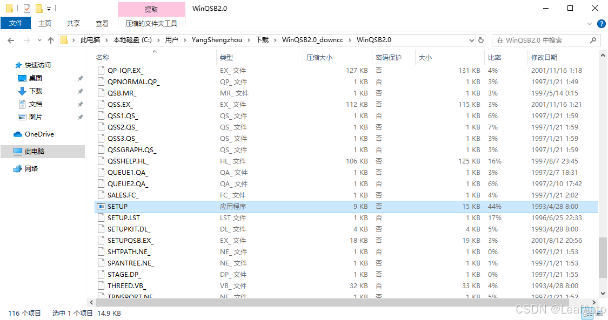Viewport: 608px width, 320px height.
Task: Switch to the 主页 ribbon tab
Action: [x=45, y=23]
